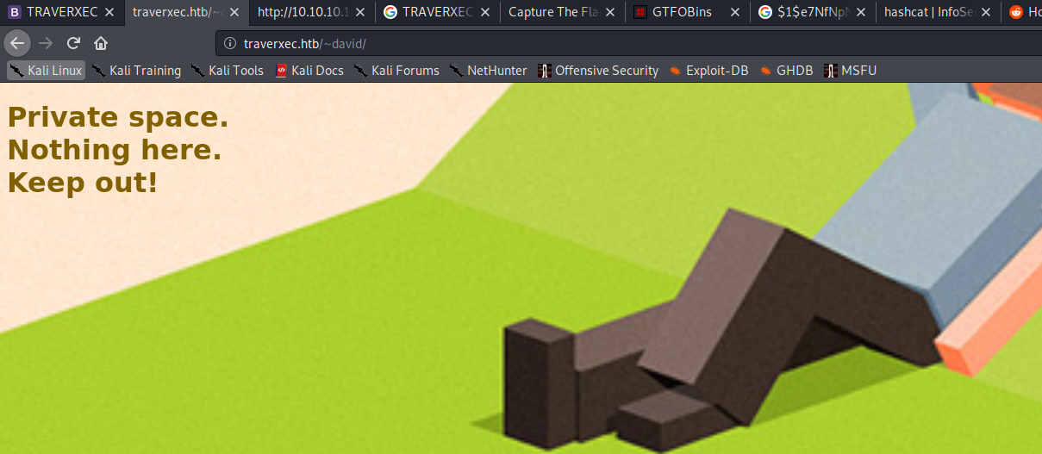The width and height of the screenshot is (1042, 454).
Task: Open the Offensive Security bookmark
Action: tap(598, 71)
